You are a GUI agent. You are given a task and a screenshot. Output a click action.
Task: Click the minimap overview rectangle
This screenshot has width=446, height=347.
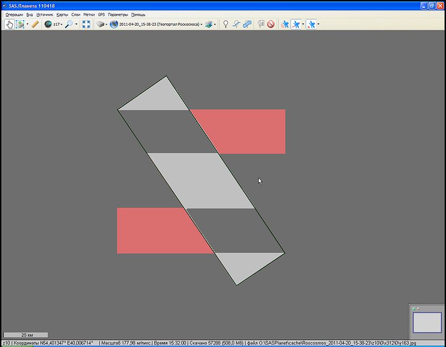(x=426, y=323)
